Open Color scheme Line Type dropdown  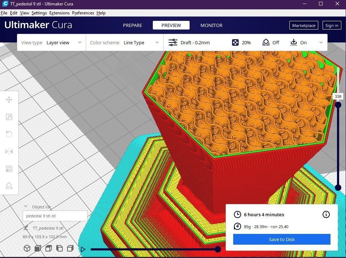(124, 42)
